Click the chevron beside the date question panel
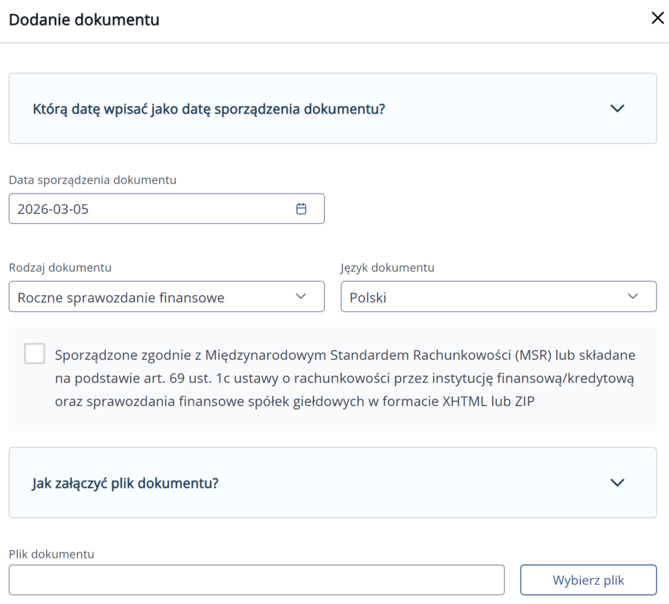The width and height of the screenshot is (669, 604). [x=617, y=109]
